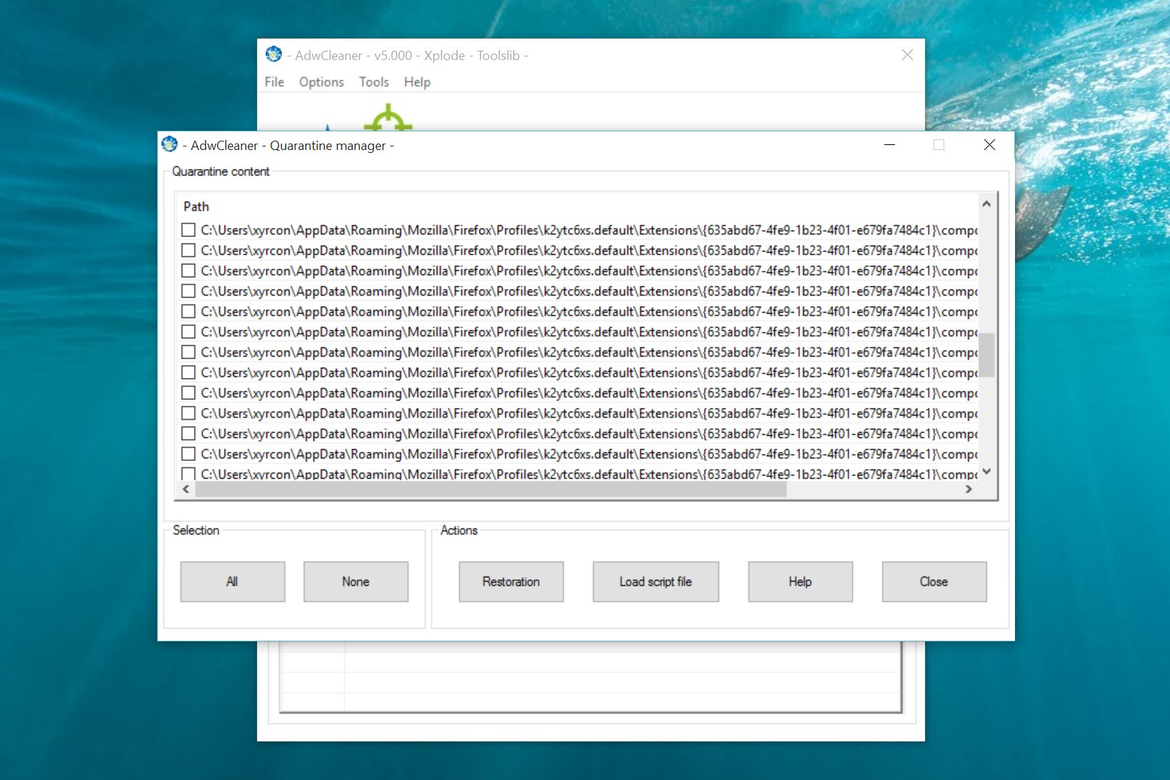Click the AdwCleaner icon in Quarantine manager title bar
The width and height of the screenshot is (1170, 780).
(x=169, y=144)
